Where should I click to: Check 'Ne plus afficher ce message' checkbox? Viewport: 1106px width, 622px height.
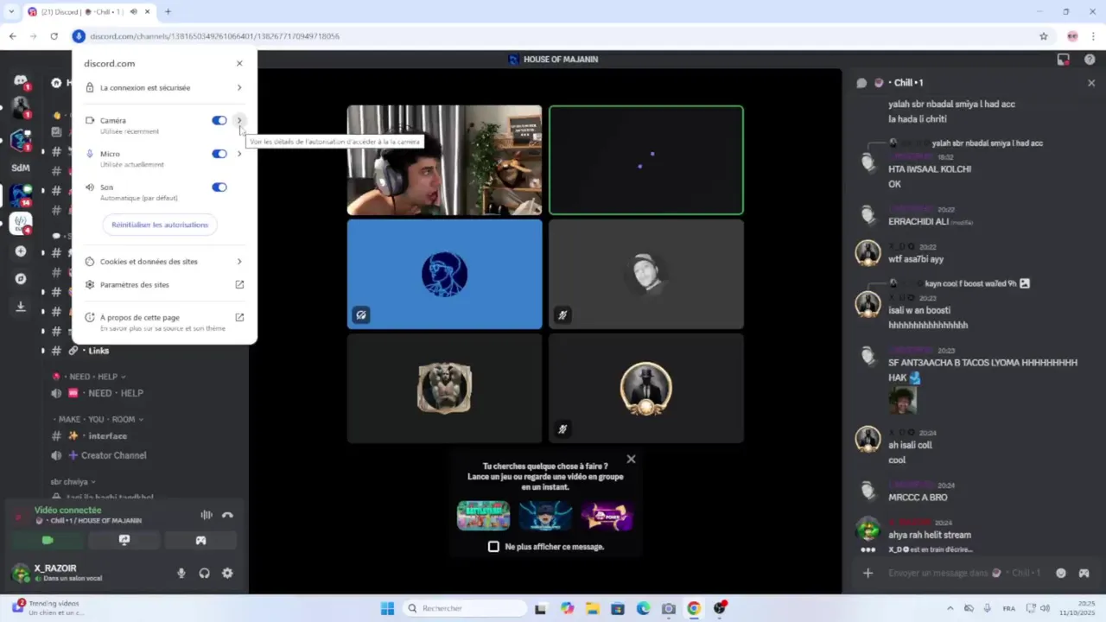point(493,547)
